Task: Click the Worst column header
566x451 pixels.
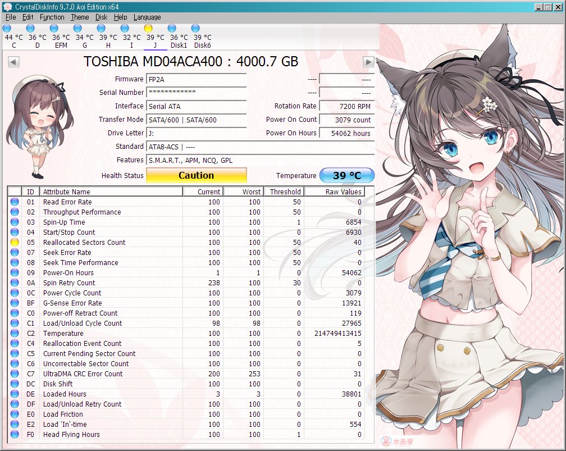Action: (x=244, y=192)
